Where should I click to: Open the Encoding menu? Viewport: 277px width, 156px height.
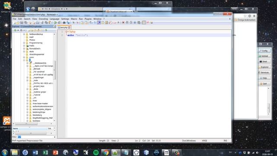click(x=43, y=19)
